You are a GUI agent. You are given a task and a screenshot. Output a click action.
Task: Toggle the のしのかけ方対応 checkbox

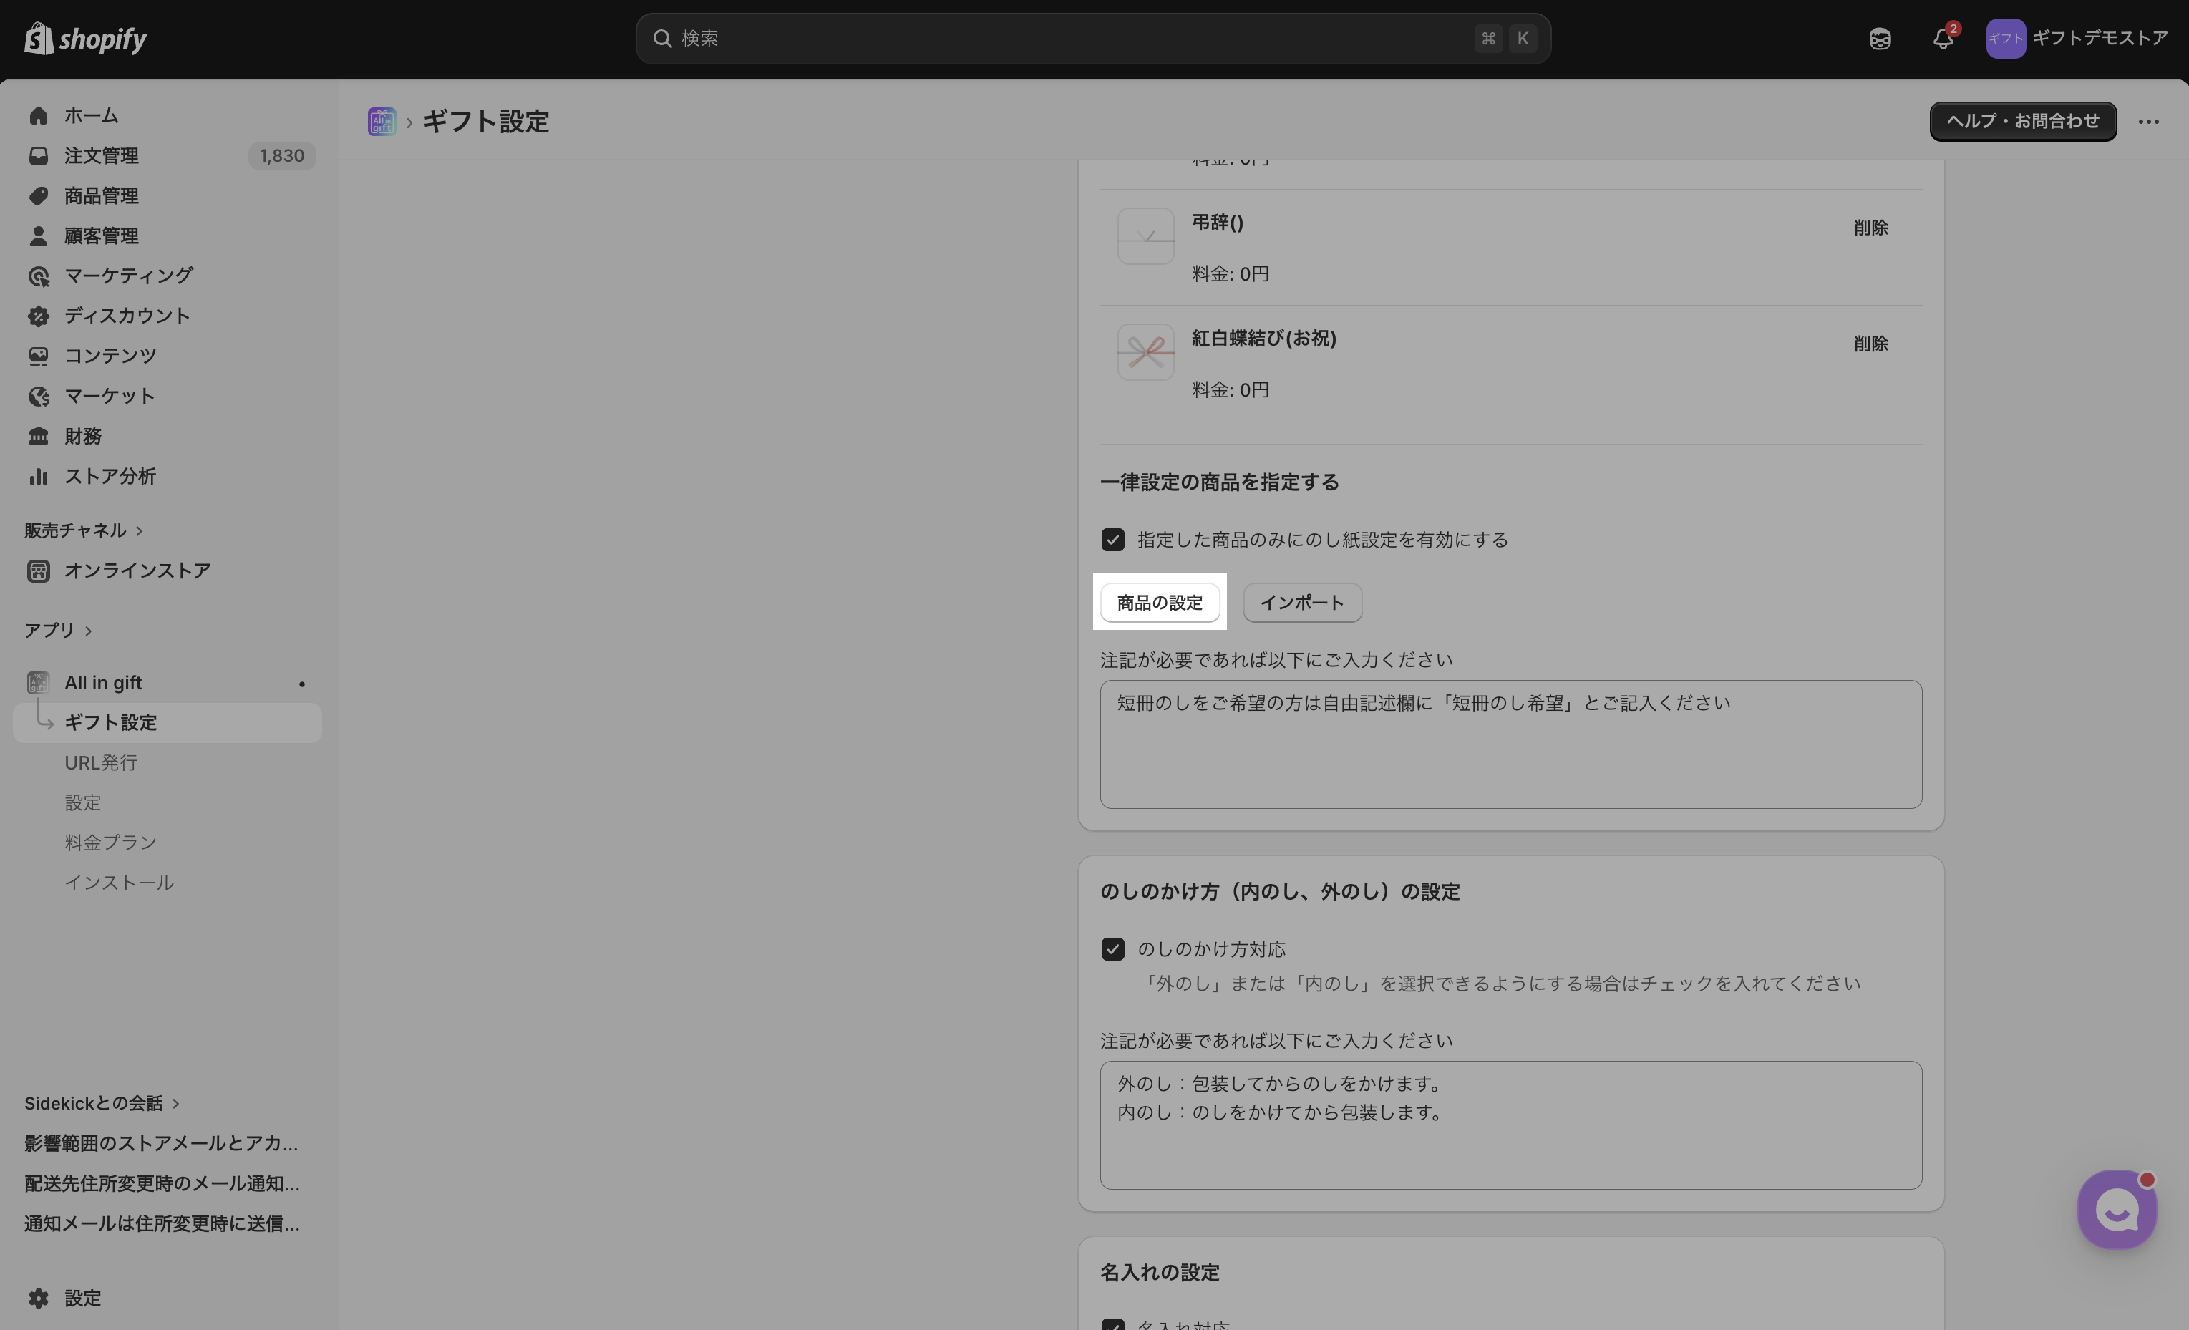click(1112, 949)
